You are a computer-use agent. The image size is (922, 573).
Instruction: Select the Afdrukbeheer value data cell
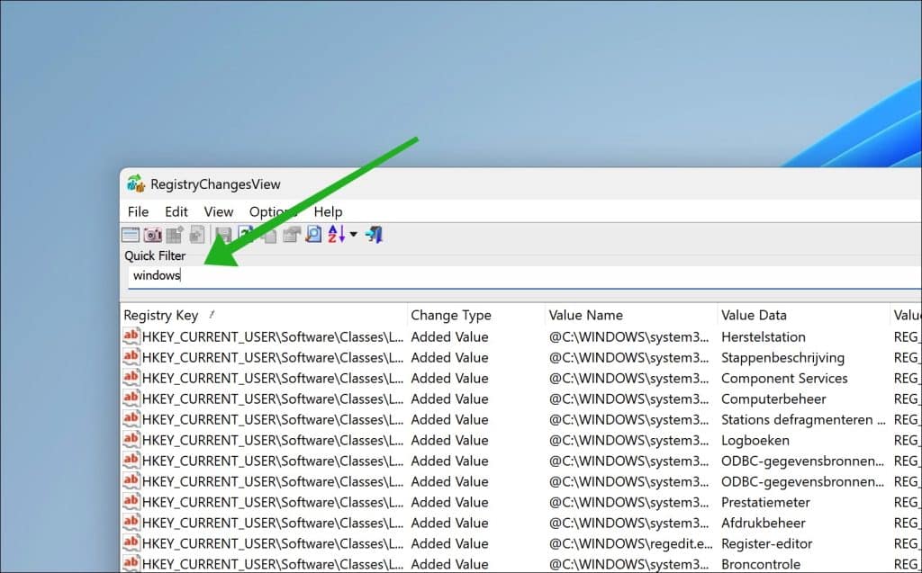[764, 523]
